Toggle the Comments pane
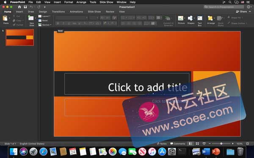 coord(178,144)
